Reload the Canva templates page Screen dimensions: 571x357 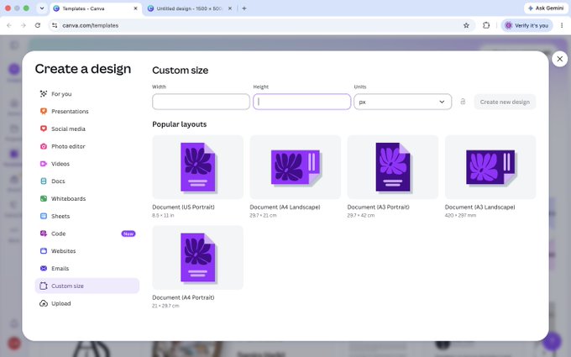(38, 25)
